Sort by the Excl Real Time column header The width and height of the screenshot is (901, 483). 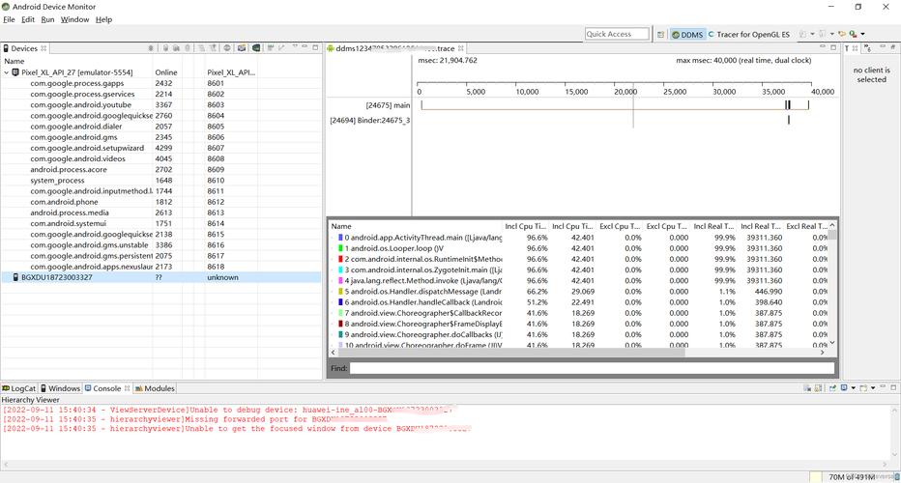coord(806,226)
